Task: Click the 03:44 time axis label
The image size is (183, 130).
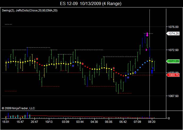Action: point(80,122)
